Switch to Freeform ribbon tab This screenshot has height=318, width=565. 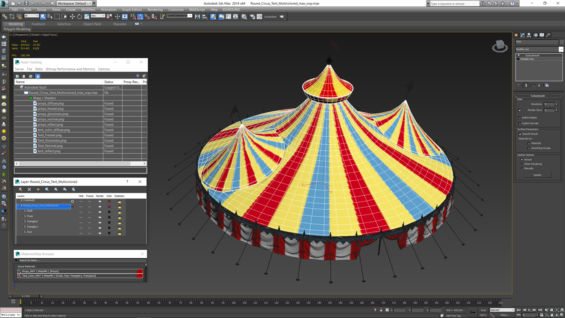point(38,24)
